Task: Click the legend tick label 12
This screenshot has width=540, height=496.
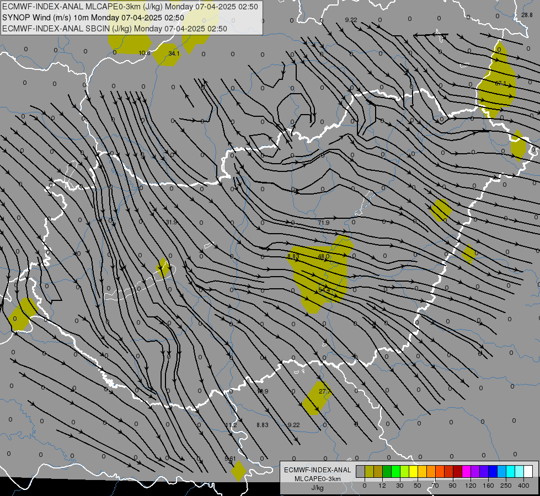Action: (x=382, y=486)
